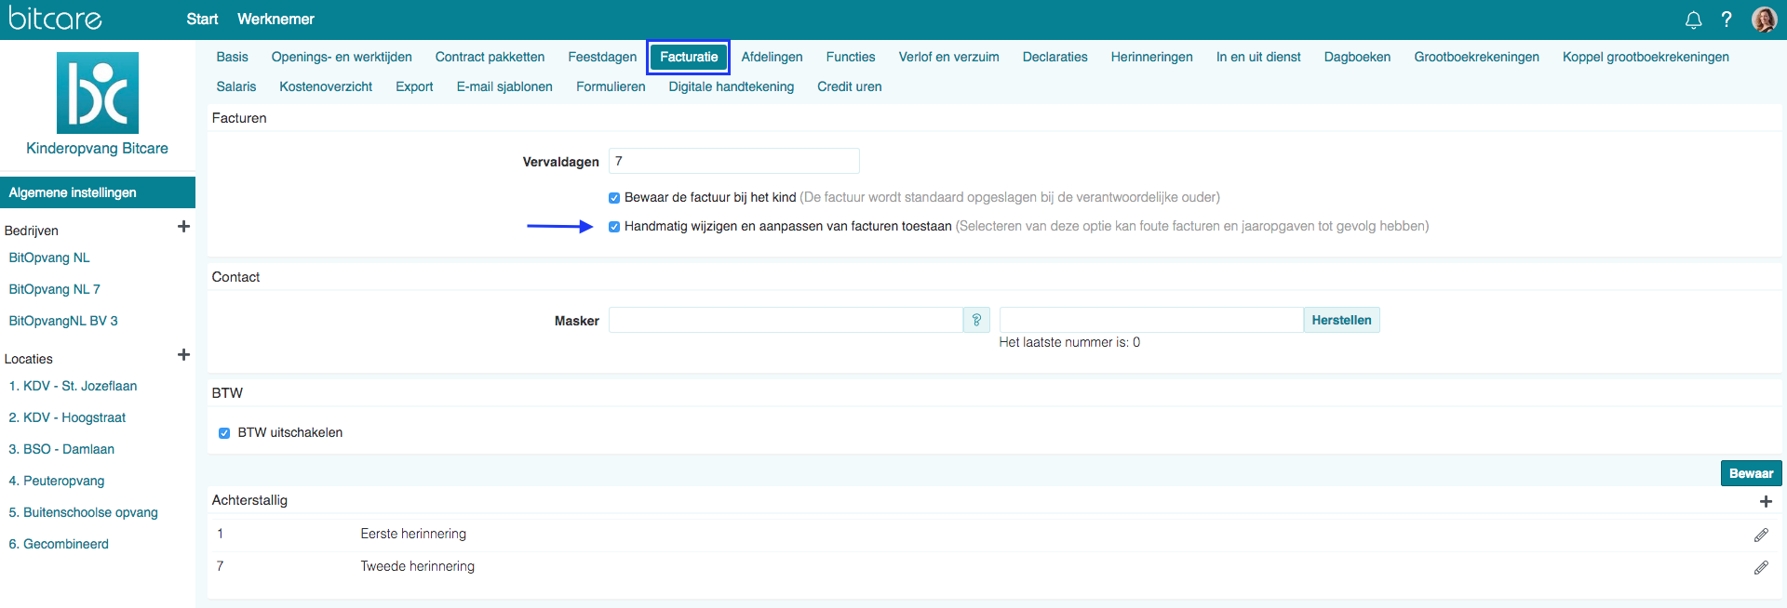Open location 1. KDV - St. Jozeflaan

73,386
